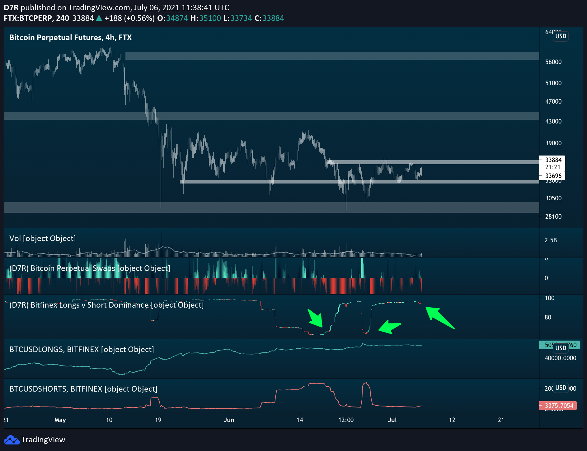Click the 51000 price axis label
This screenshot has height=451, width=587.
point(553,83)
